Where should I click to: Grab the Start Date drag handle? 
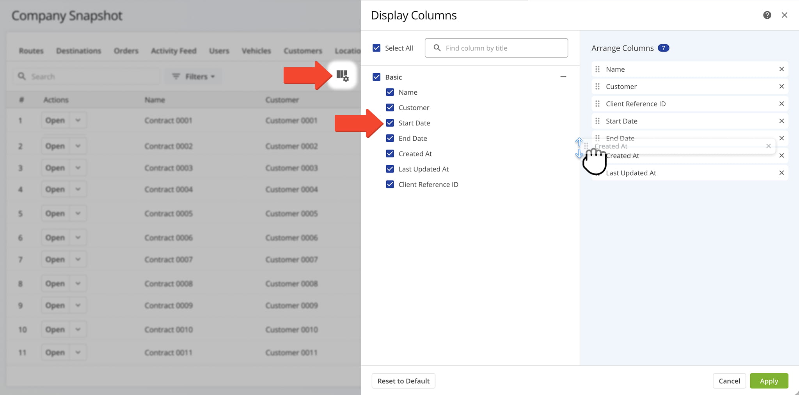click(597, 121)
